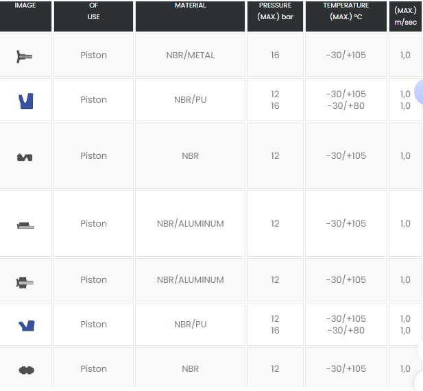Screen dimensions: 423x391
Task: Click pressure value 16 in first row
Action: coord(275,55)
